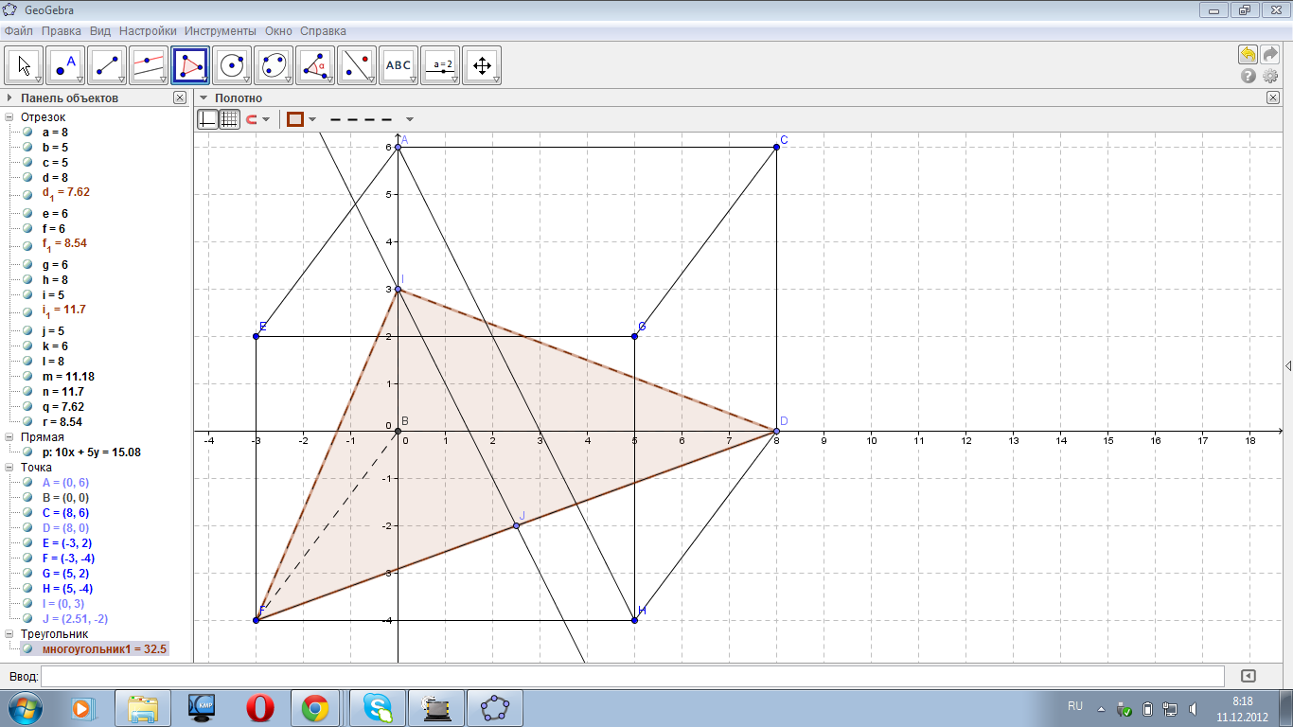This screenshot has height=727, width=1293.
Task: Open the Skype taskbar icon
Action: pyautogui.click(x=378, y=707)
